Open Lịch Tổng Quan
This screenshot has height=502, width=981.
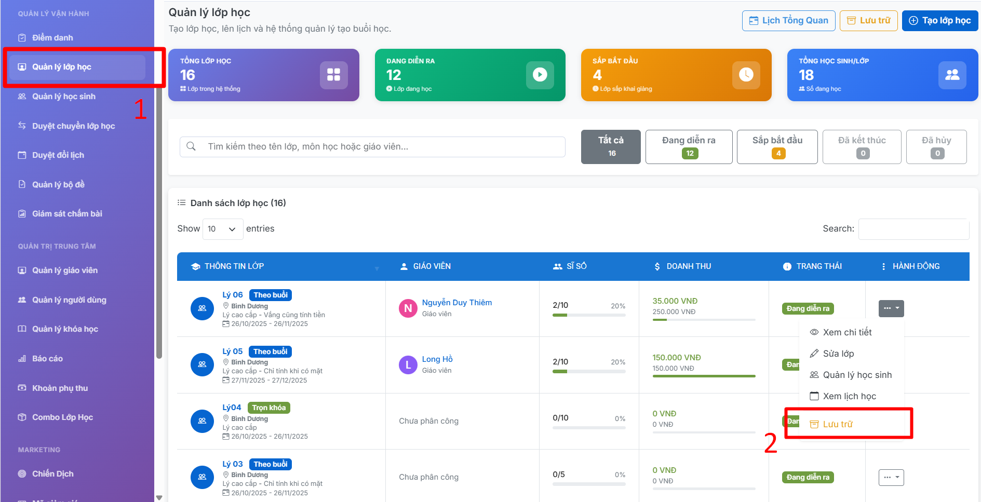tap(788, 21)
